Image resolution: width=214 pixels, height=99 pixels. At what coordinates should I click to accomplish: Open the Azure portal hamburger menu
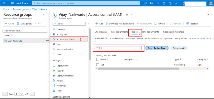point(4,3)
